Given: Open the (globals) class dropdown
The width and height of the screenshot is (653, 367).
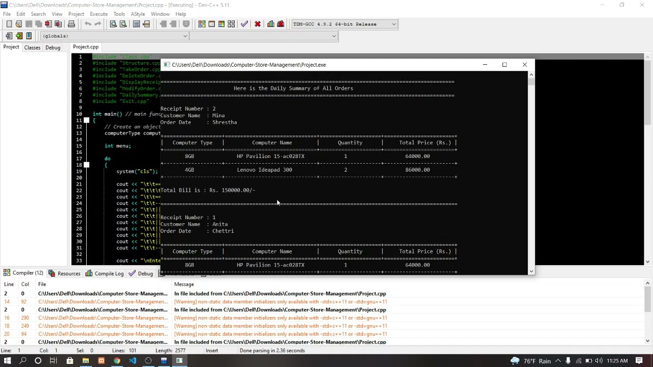Looking at the screenshot, I should [x=114, y=36].
